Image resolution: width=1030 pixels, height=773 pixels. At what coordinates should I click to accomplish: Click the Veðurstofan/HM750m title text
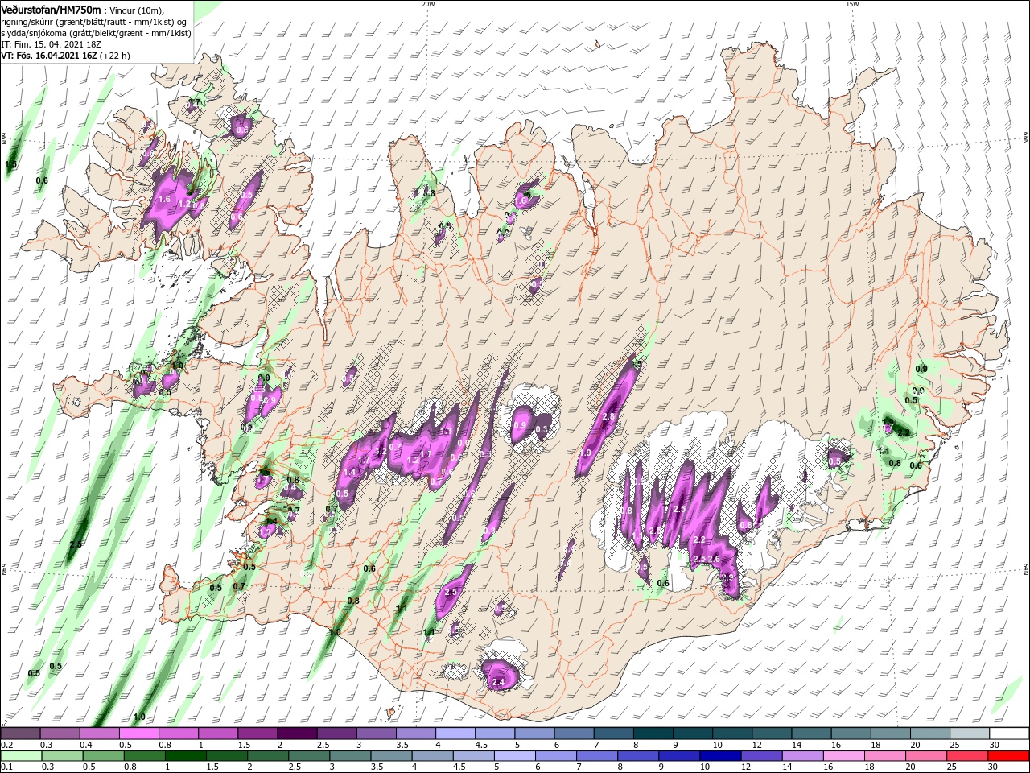(x=51, y=9)
